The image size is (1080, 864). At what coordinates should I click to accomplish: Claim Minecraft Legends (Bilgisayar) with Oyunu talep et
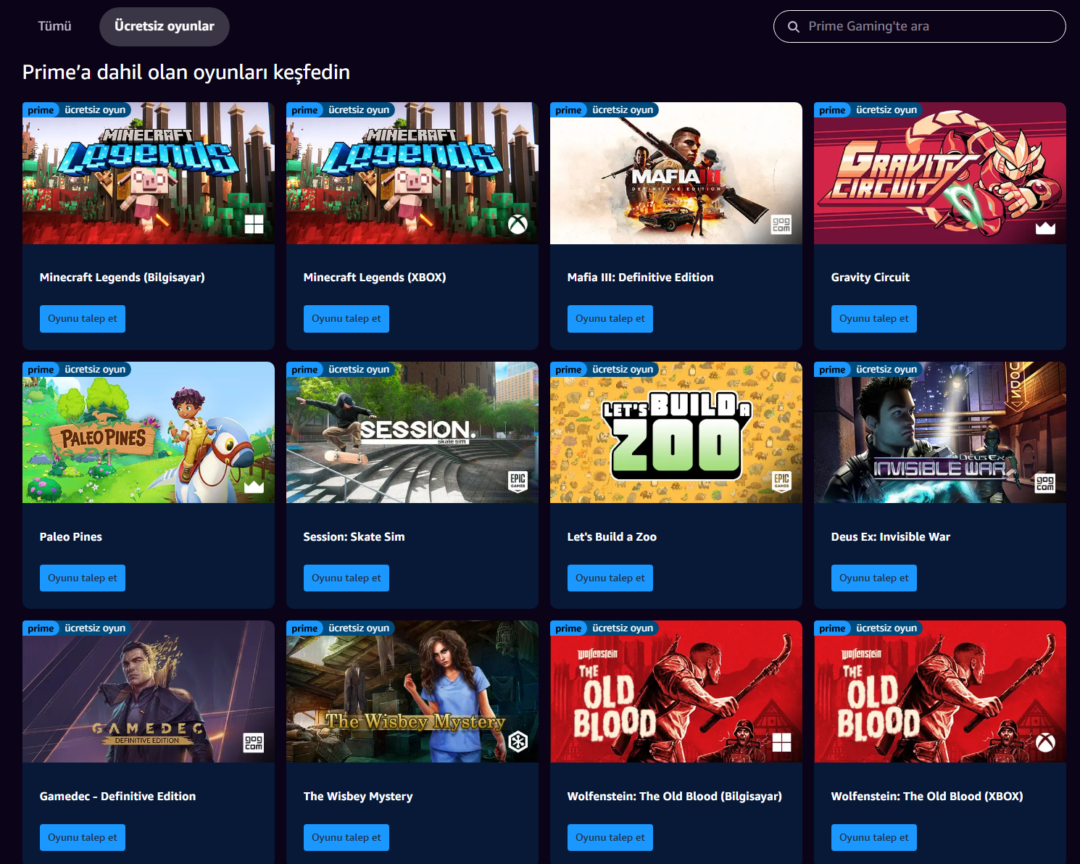(83, 319)
